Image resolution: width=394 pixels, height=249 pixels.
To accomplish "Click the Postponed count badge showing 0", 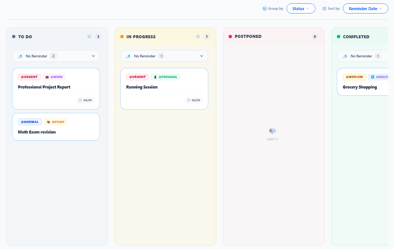I will 315,37.
